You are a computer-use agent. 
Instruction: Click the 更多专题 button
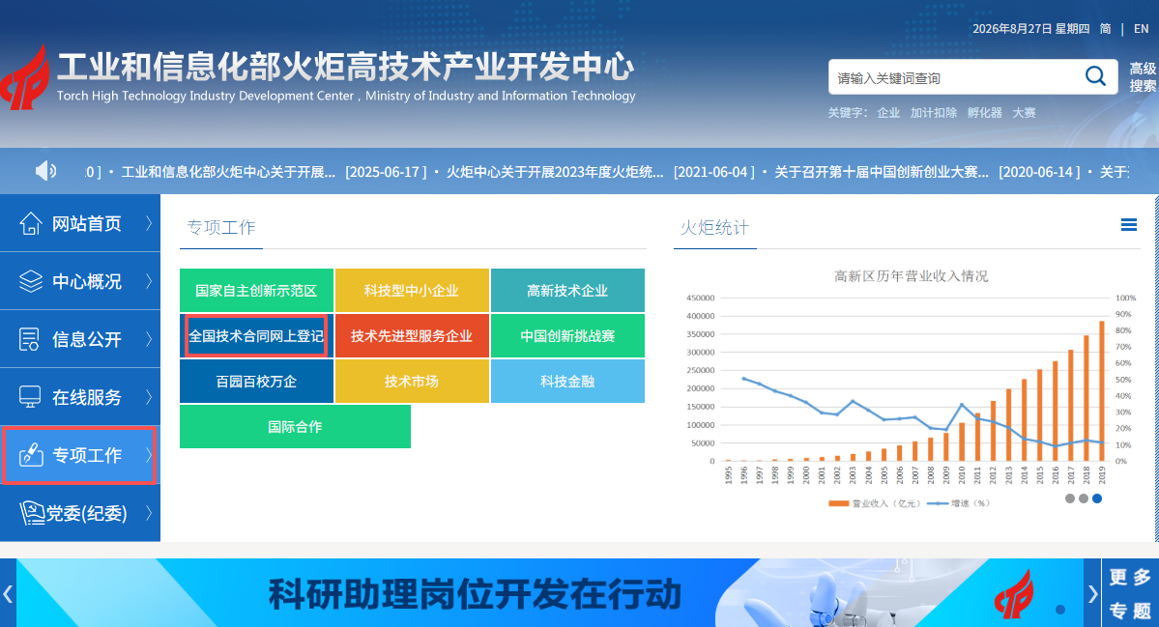(1130, 594)
